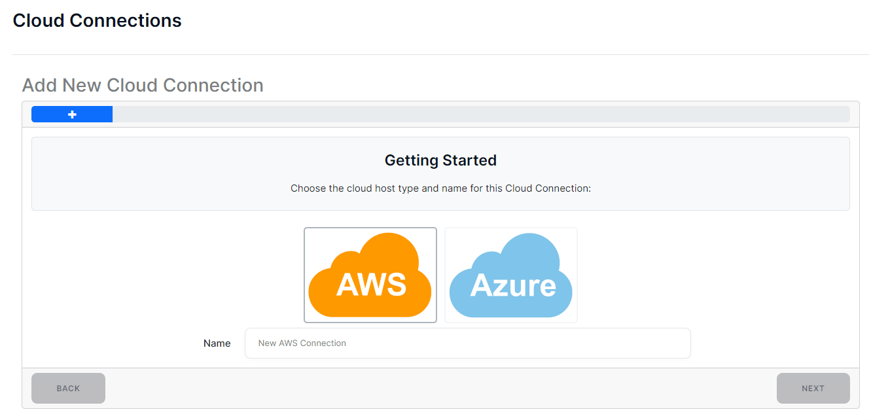Image resolution: width=871 pixels, height=420 pixels.
Task: Click the white Azure lettering on blue cloud
Action: 512,286
